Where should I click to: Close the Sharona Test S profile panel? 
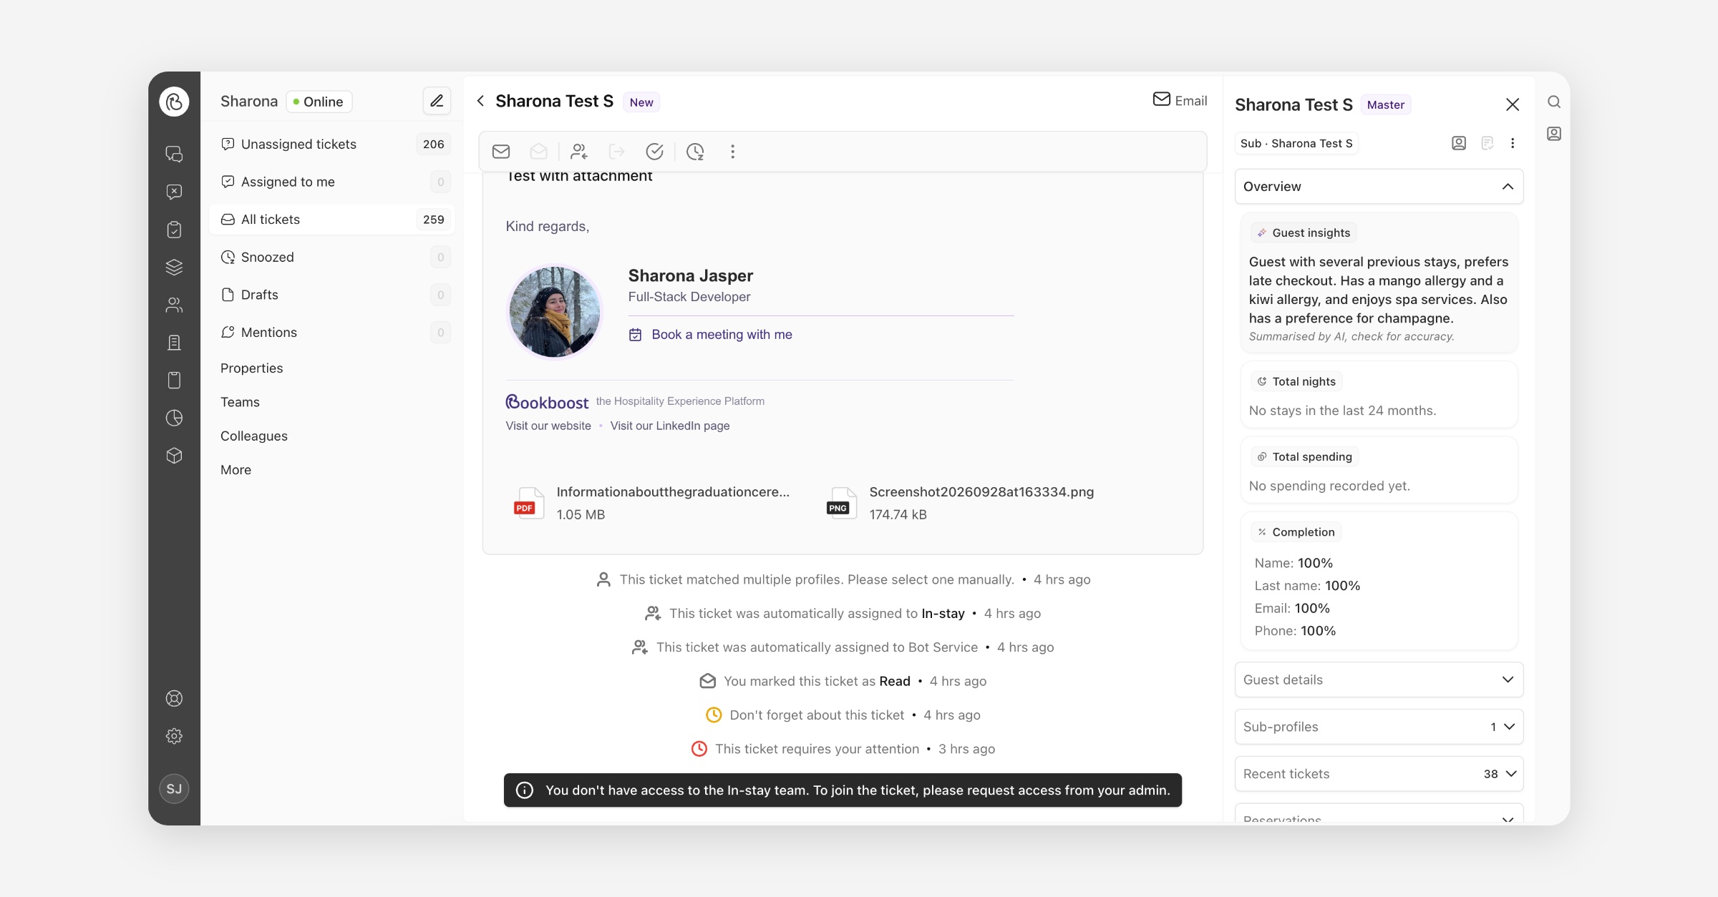pos(1513,104)
